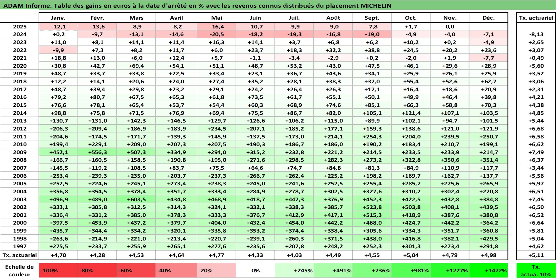Click the '+351,4' cell for December 2008
556x278 pixels.
tap(489, 160)
